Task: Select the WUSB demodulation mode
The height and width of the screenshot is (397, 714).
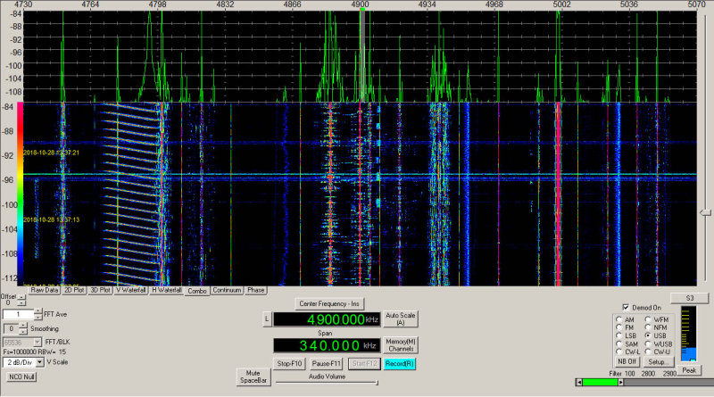Action: [648, 343]
